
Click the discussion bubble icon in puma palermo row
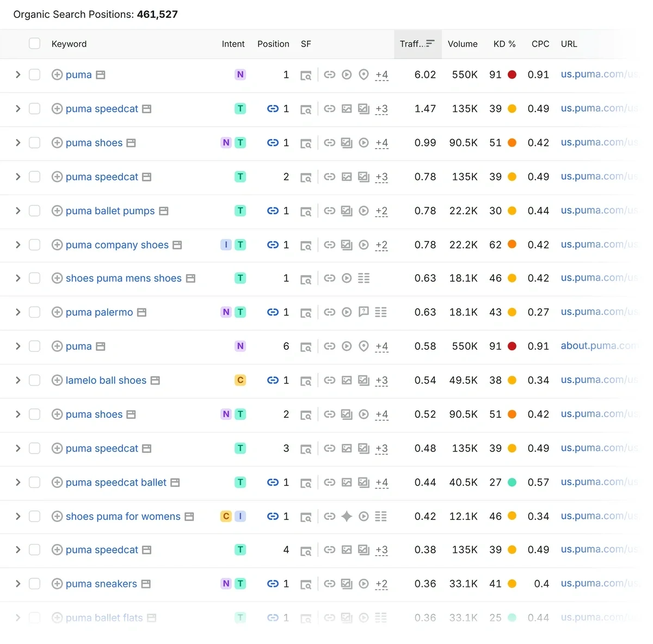364,312
